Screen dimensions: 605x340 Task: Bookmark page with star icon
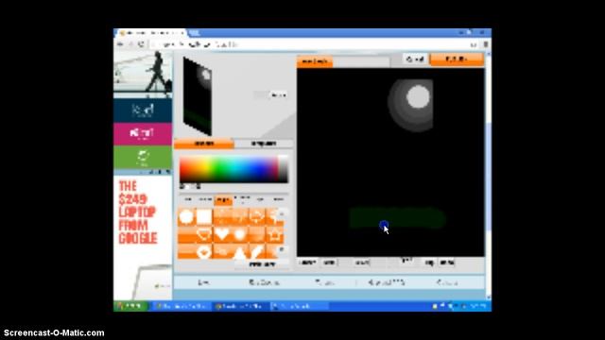(x=474, y=45)
